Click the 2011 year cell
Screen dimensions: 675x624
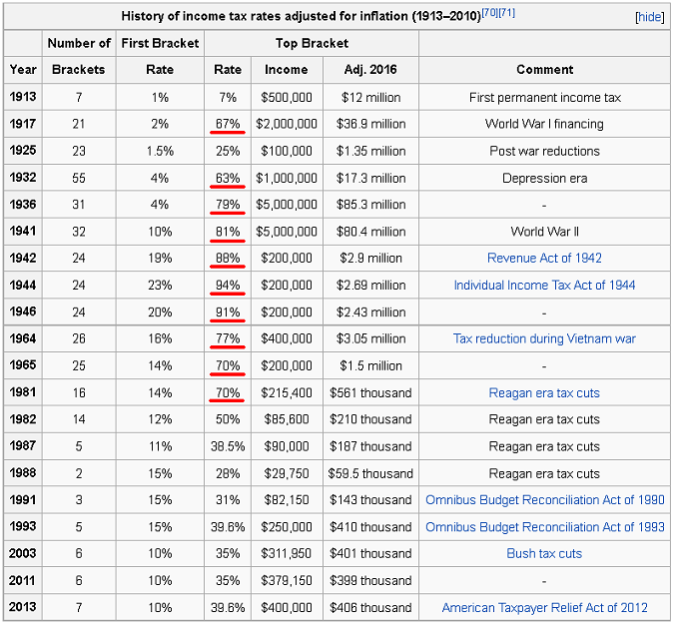(23, 580)
